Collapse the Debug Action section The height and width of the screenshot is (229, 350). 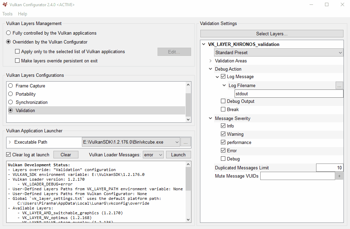point(211,69)
